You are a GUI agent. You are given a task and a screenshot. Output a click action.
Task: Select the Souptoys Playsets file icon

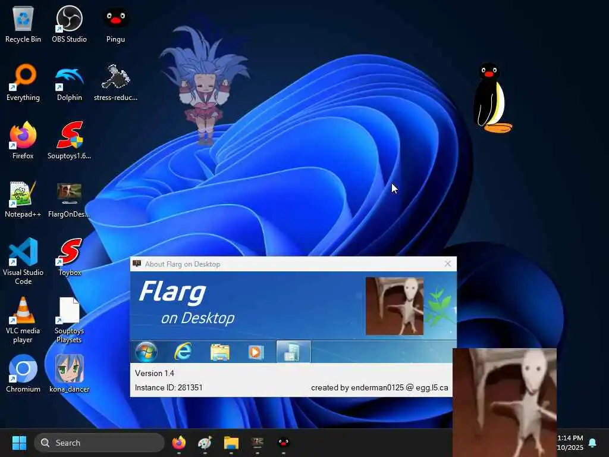(69, 320)
